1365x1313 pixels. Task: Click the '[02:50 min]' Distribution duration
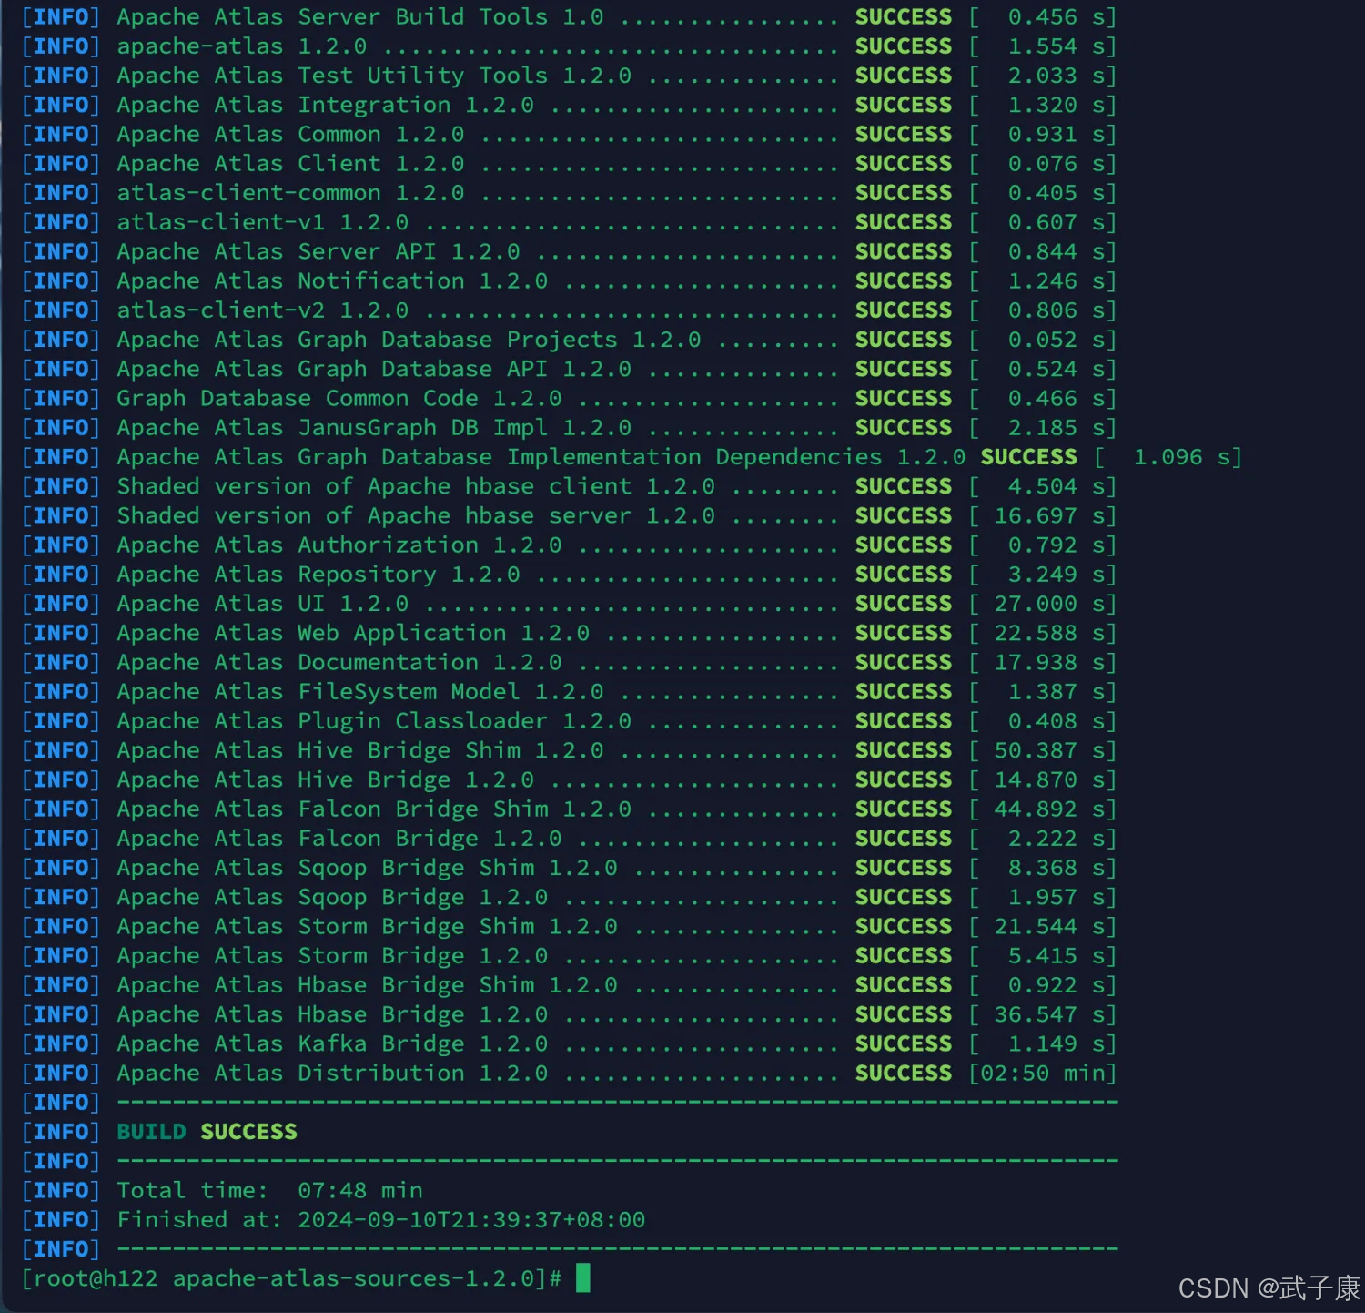(1043, 1074)
